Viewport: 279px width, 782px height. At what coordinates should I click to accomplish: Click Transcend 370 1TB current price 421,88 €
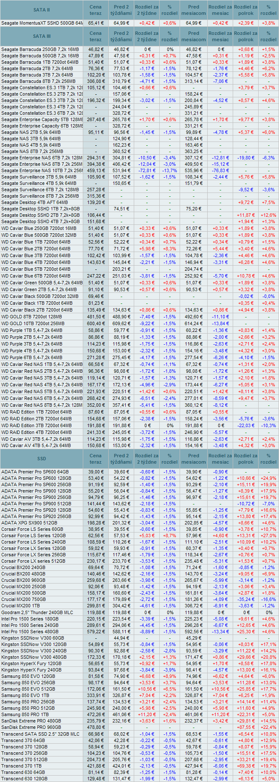point(96,766)
